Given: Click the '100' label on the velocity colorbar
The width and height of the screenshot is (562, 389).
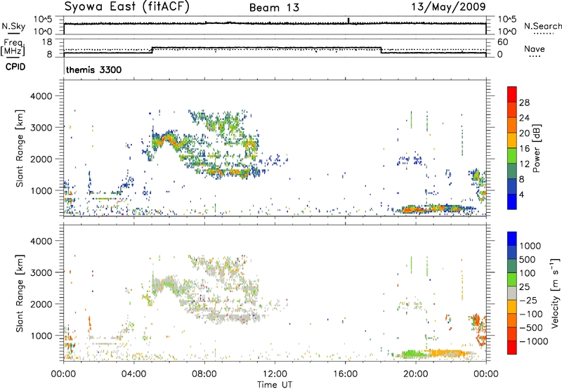Looking at the screenshot, I should 528,273.
